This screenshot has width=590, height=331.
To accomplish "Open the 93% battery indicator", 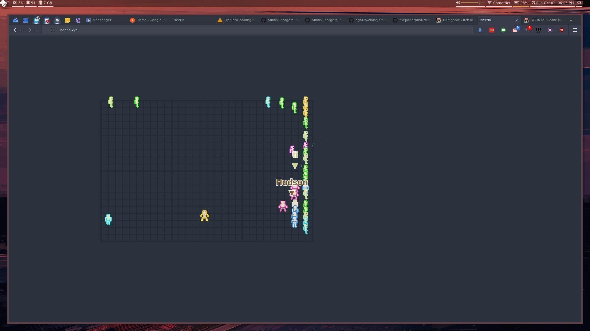I will tap(521, 3).
